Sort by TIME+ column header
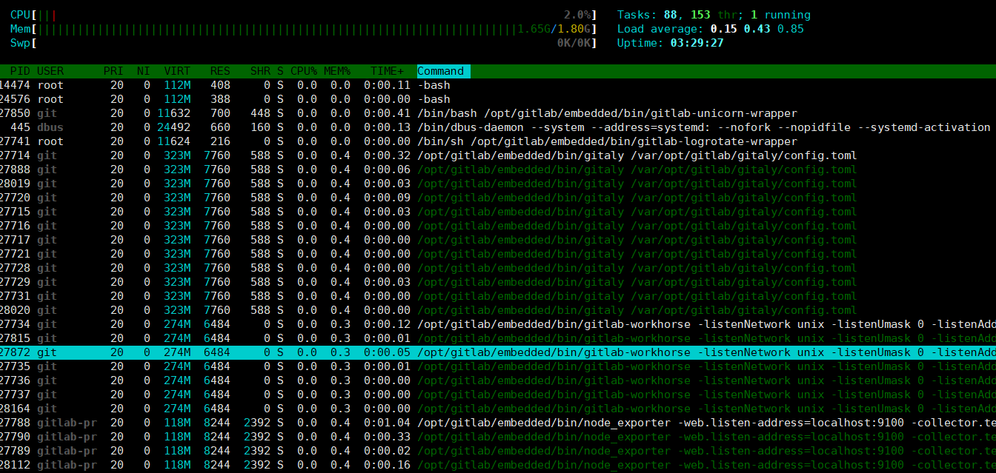Image resolution: width=996 pixels, height=473 pixels. click(388, 72)
